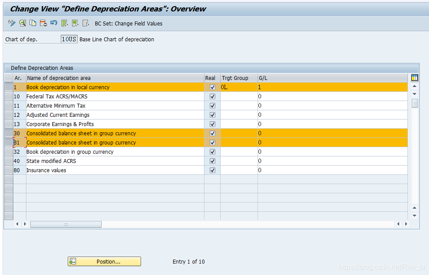Click Name of depreciation area column header
Screen dimensions: 429x275
click(x=115, y=78)
